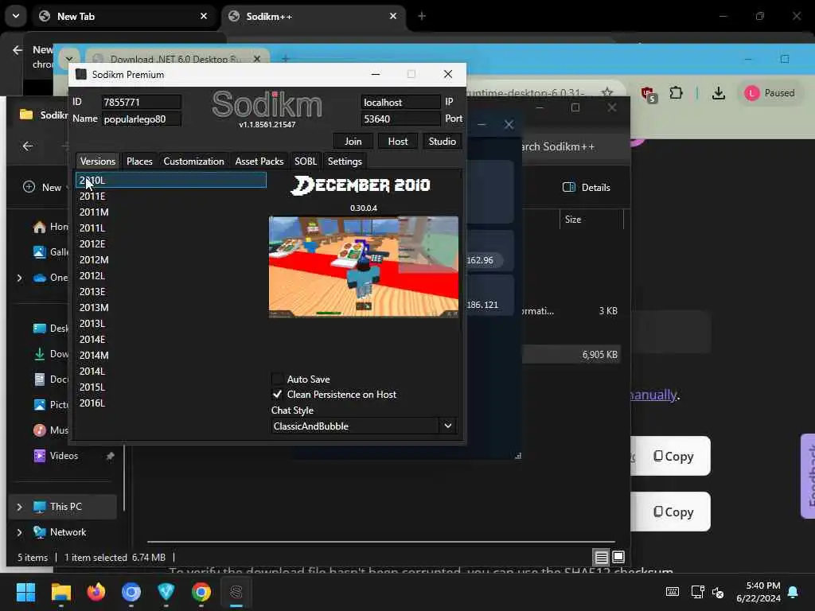Screen dimensions: 815x611
Task: Click the browser back arrow
Action: point(18,50)
